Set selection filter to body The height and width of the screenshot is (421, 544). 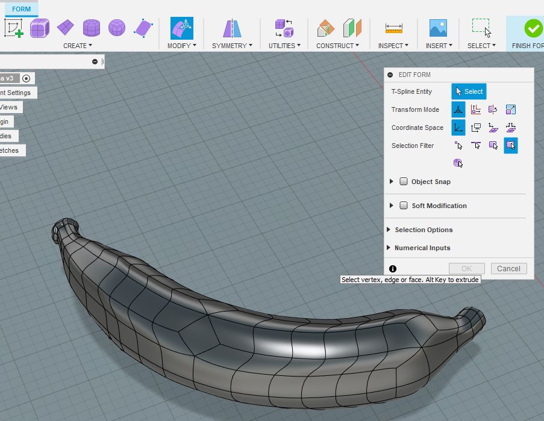[x=458, y=163]
